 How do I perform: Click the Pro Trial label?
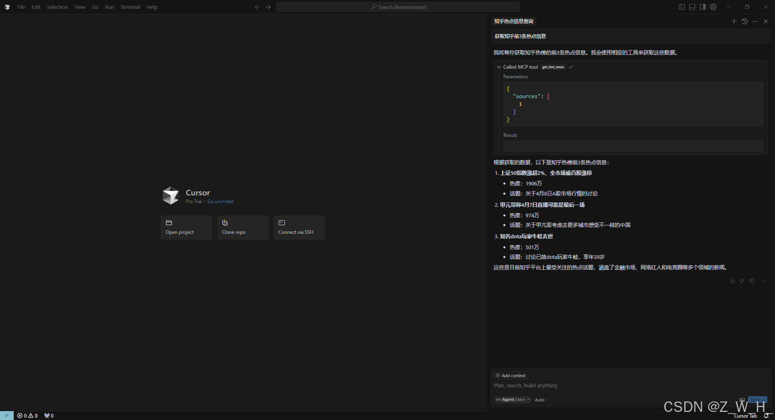[x=194, y=202]
